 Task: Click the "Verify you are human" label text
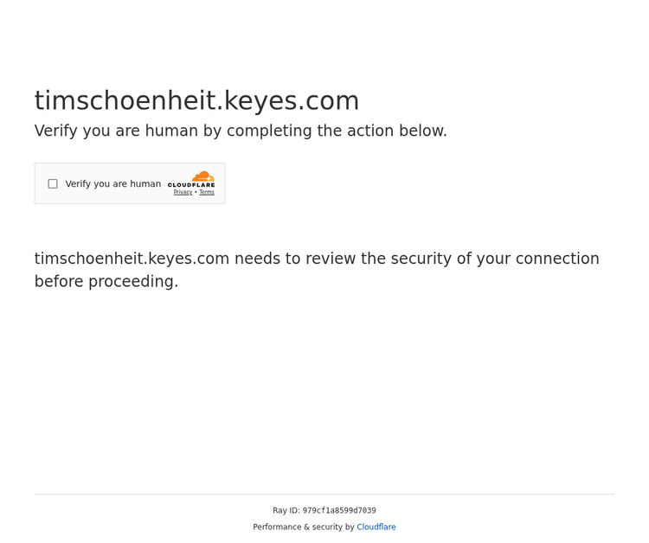112,184
